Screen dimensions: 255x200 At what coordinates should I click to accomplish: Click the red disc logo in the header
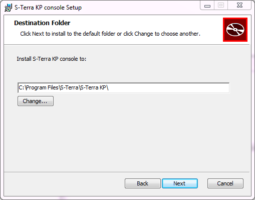tap(235, 30)
